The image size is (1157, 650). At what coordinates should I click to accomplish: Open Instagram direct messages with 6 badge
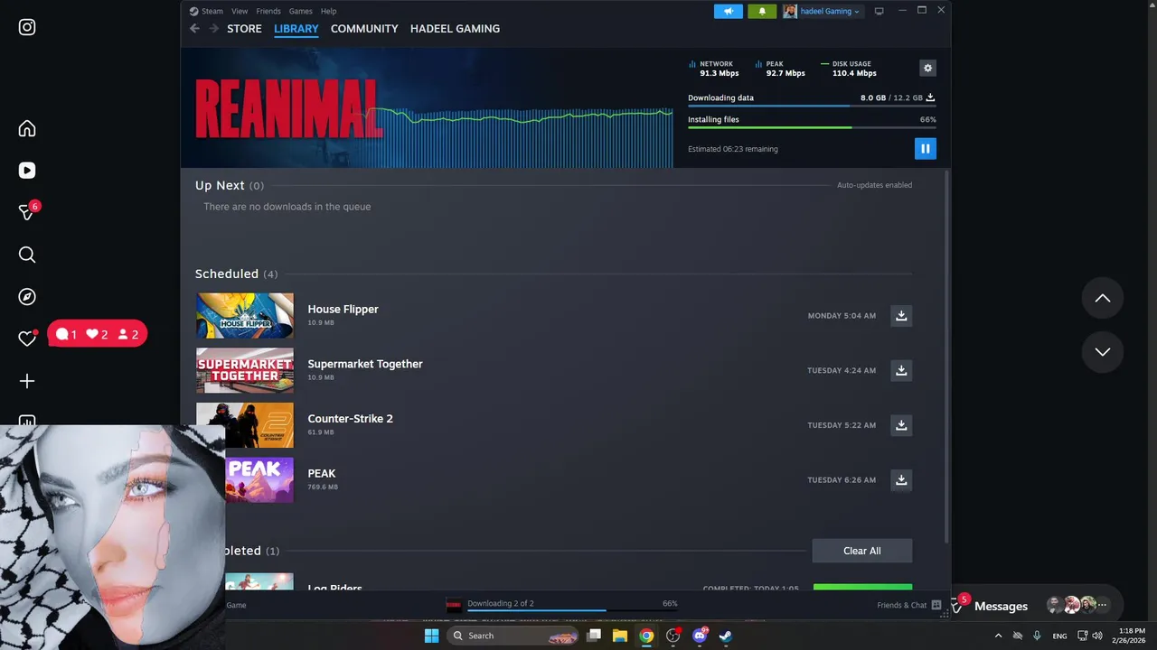[x=27, y=212]
